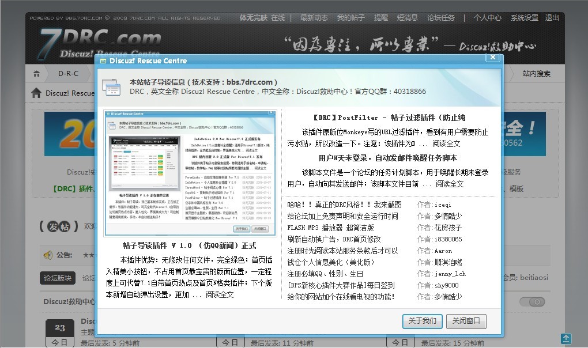The height and width of the screenshot is (348, 588).
Task: Click the calendar icon showing 23 今日
Action: click(x=59, y=334)
